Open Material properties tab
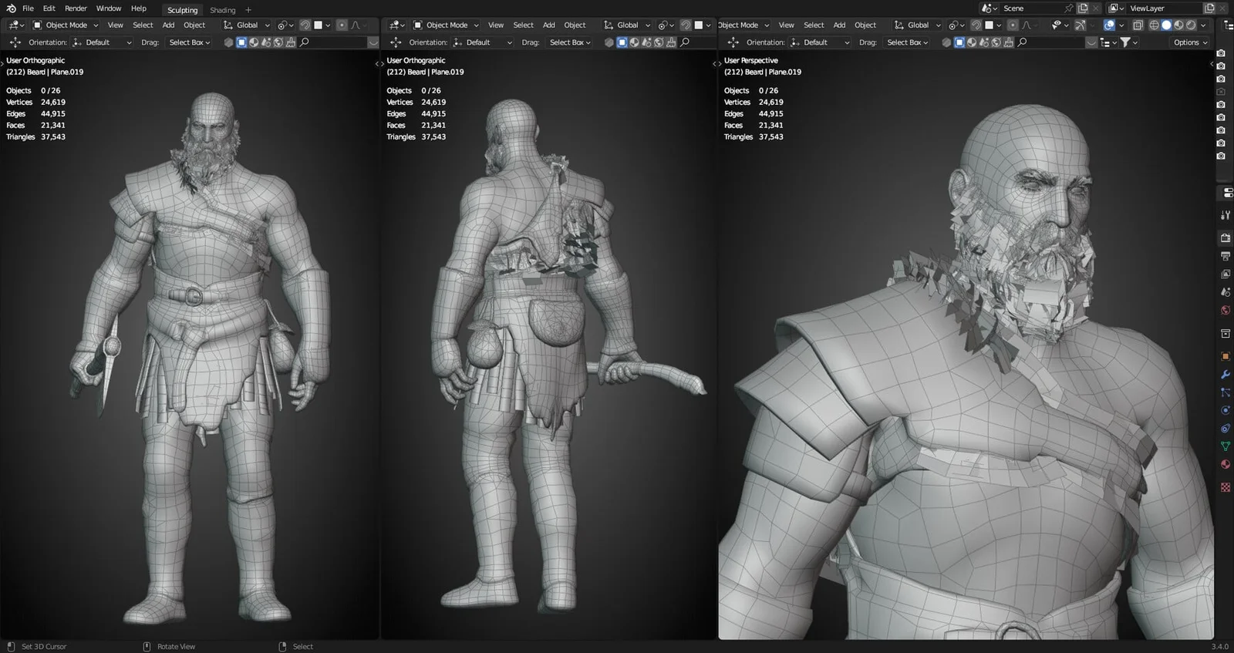The height and width of the screenshot is (653, 1234). pos(1226,464)
